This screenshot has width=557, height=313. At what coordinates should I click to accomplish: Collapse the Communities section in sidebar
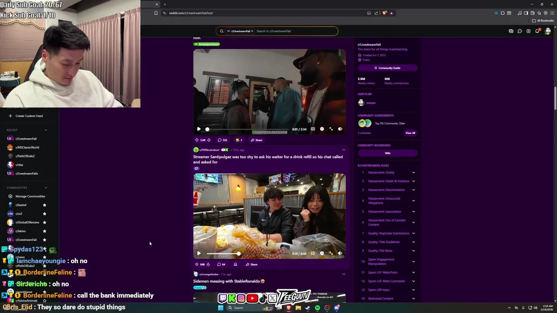[46, 188]
